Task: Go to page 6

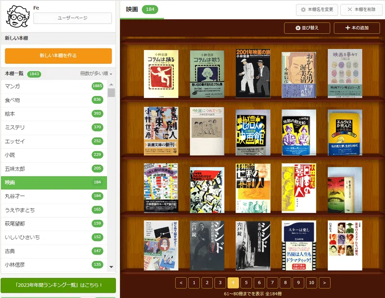Action: pos(259,283)
